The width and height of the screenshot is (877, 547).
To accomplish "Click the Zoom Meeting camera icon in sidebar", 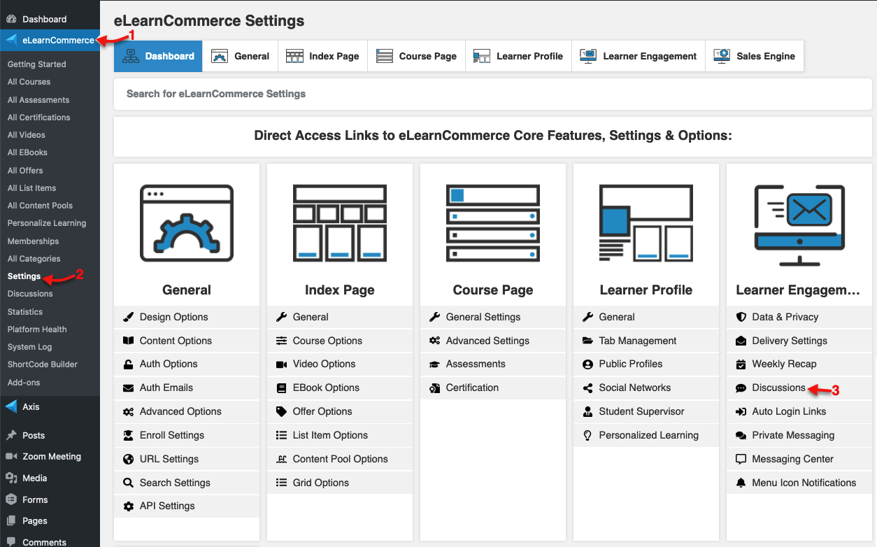I will [x=11, y=456].
